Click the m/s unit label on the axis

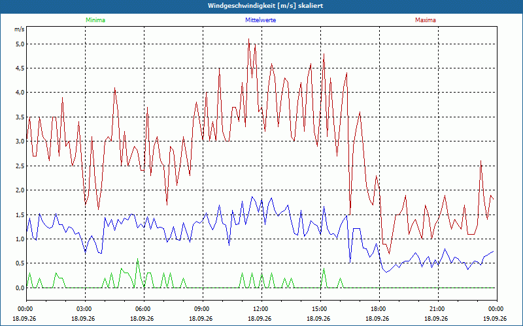coord(20,29)
